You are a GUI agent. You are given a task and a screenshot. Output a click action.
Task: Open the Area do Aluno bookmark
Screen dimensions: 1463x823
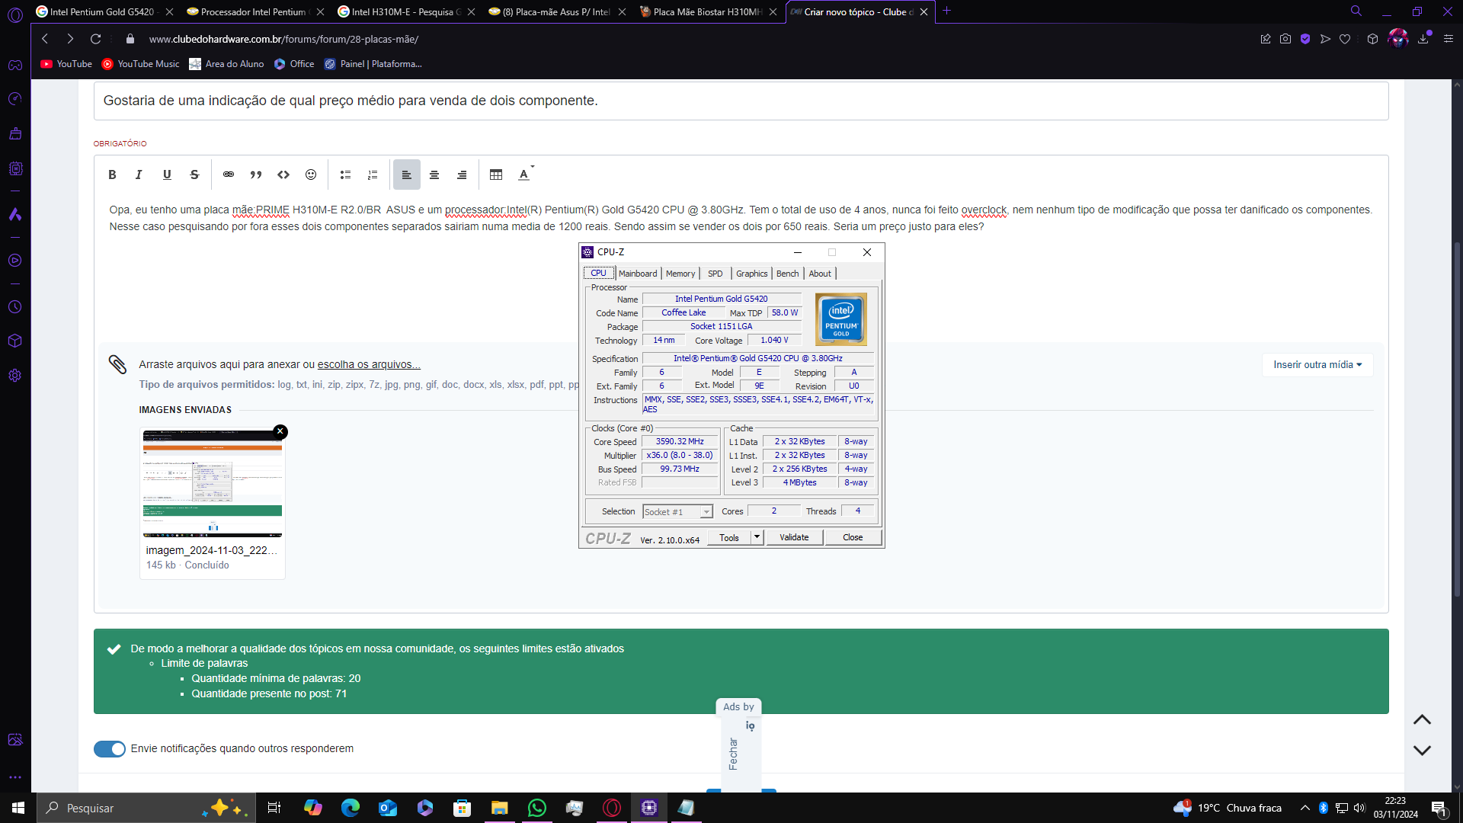(x=226, y=64)
